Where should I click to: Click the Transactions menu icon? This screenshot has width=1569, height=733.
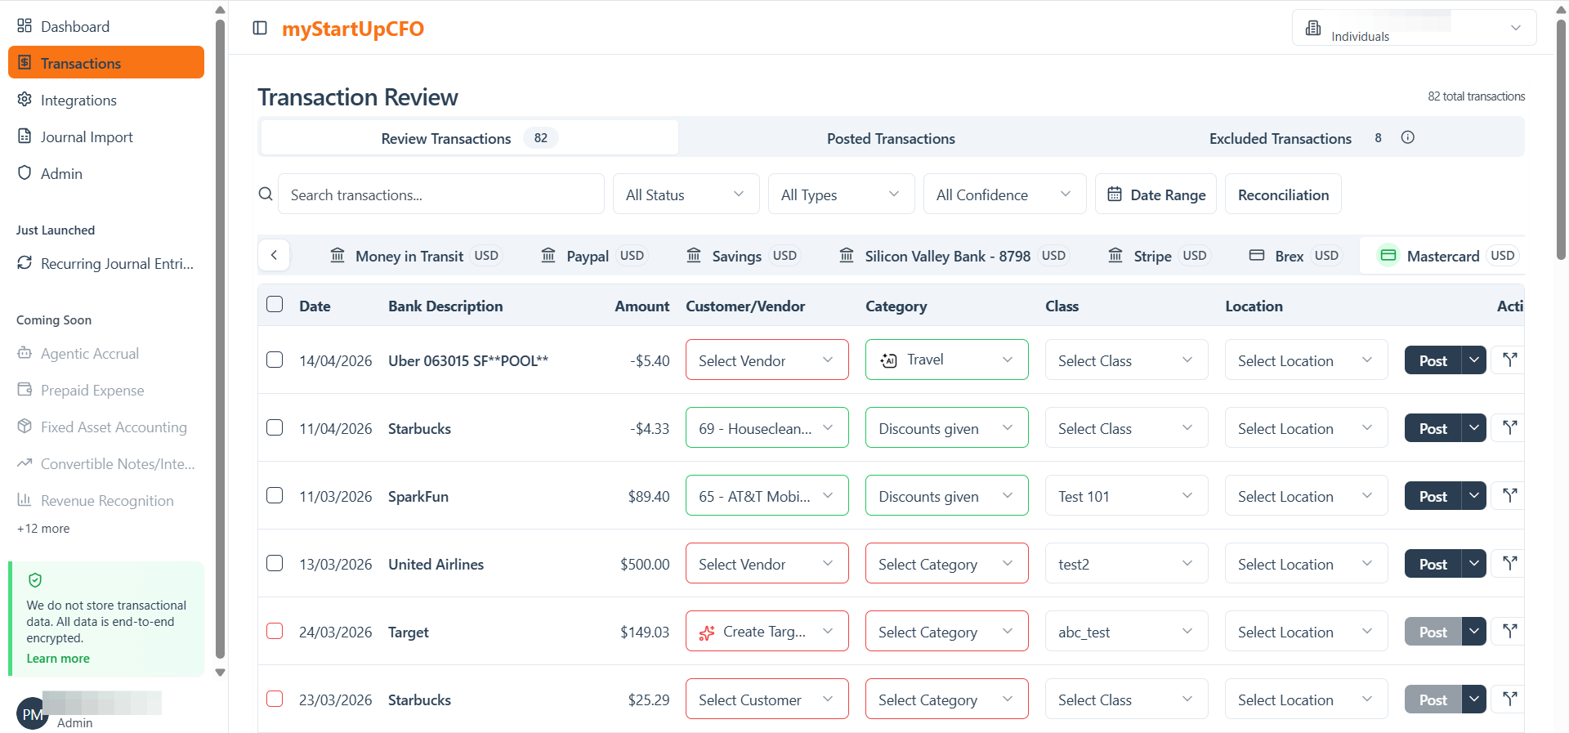click(x=25, y=63)
